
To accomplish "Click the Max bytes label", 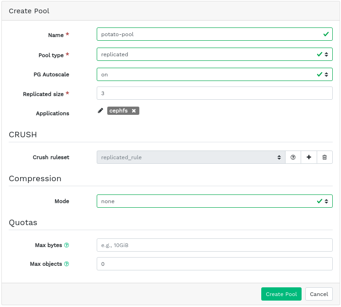I will pos(48,245).
